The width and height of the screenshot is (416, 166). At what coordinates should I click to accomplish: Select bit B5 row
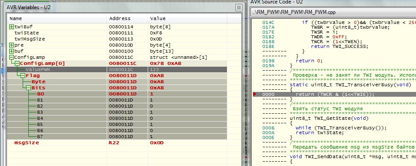[117, 124]
